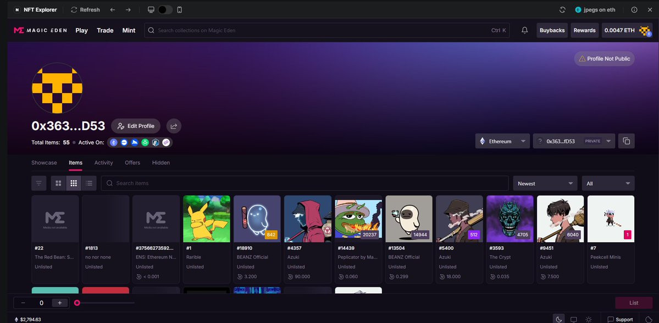The width and height of the screenshot is (659, 323).
Task: Click the Profile Not Public warning badge
Action: pos(605,59)
